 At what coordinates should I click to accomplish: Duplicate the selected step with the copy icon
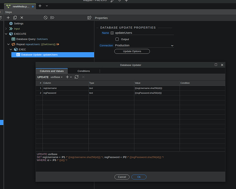coord(15,18)
